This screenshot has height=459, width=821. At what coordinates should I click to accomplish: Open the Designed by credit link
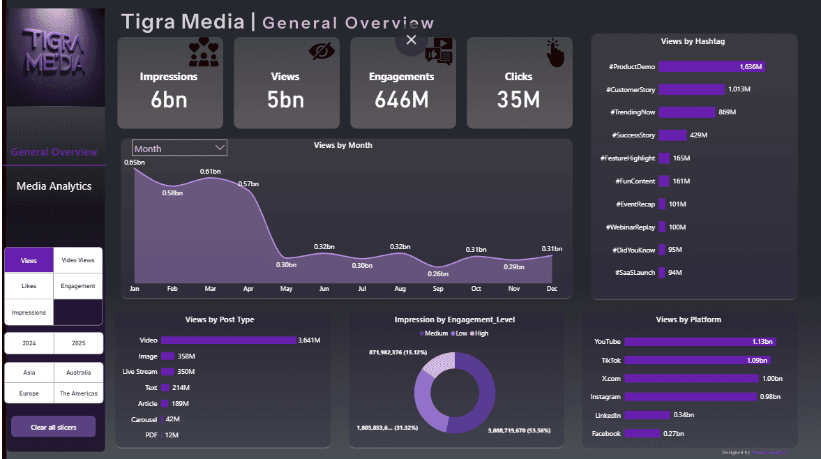[769, 452]
